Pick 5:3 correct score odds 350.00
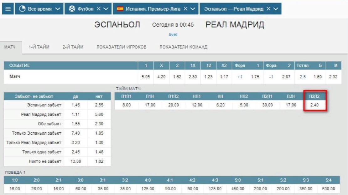Image resolution: width=348 pixels, height=195 pixels. 306,189
